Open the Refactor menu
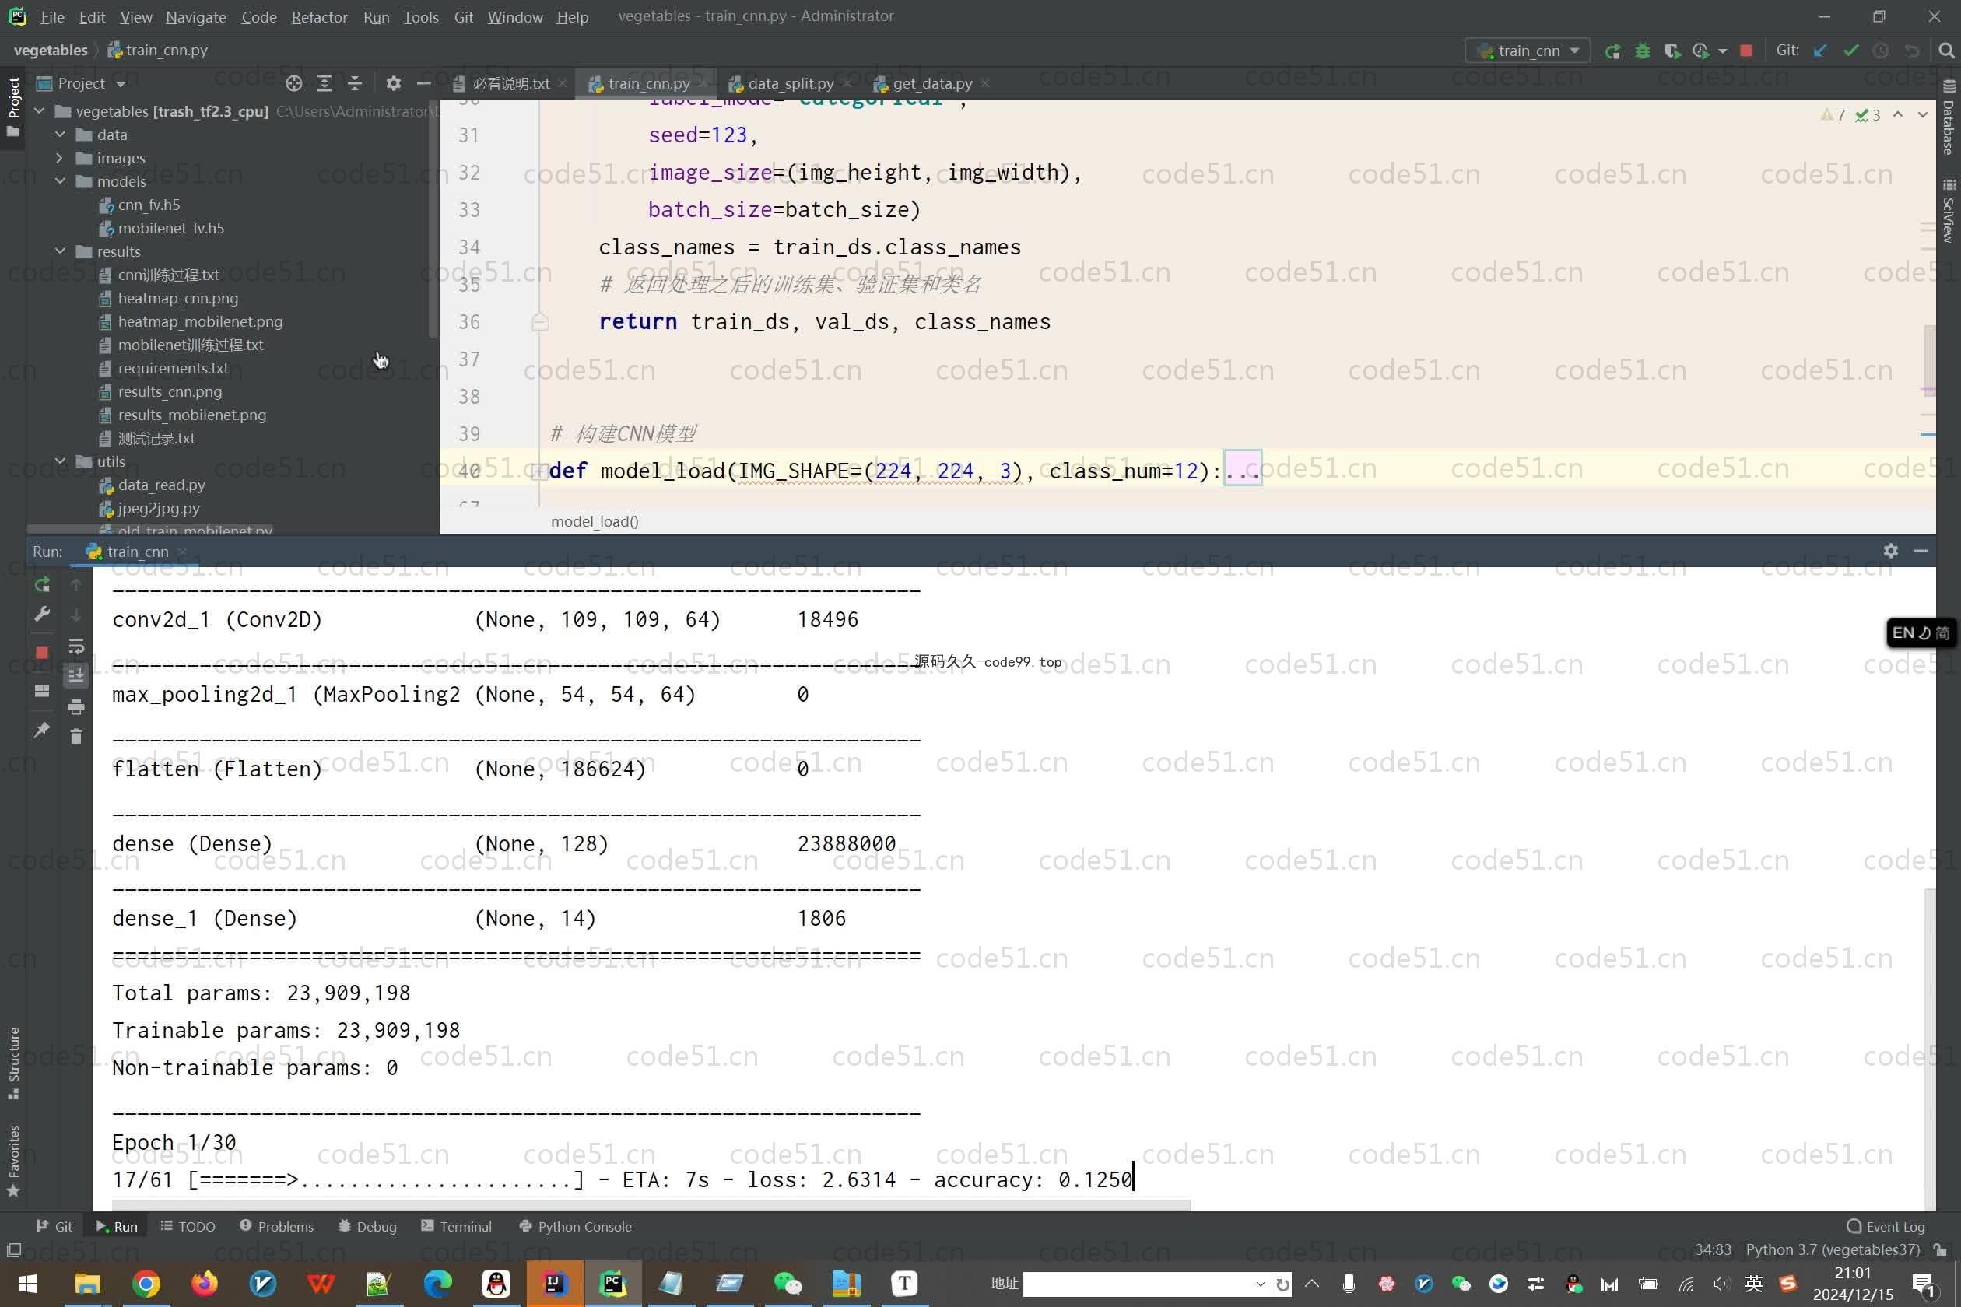This screenshot has height=1307, width=1961. click(x=318, y=16)
